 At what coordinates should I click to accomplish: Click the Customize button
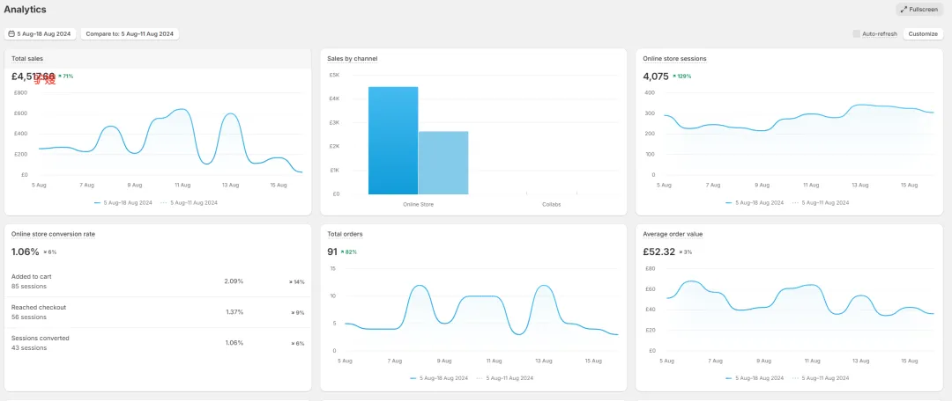click(x=923, y=34)
